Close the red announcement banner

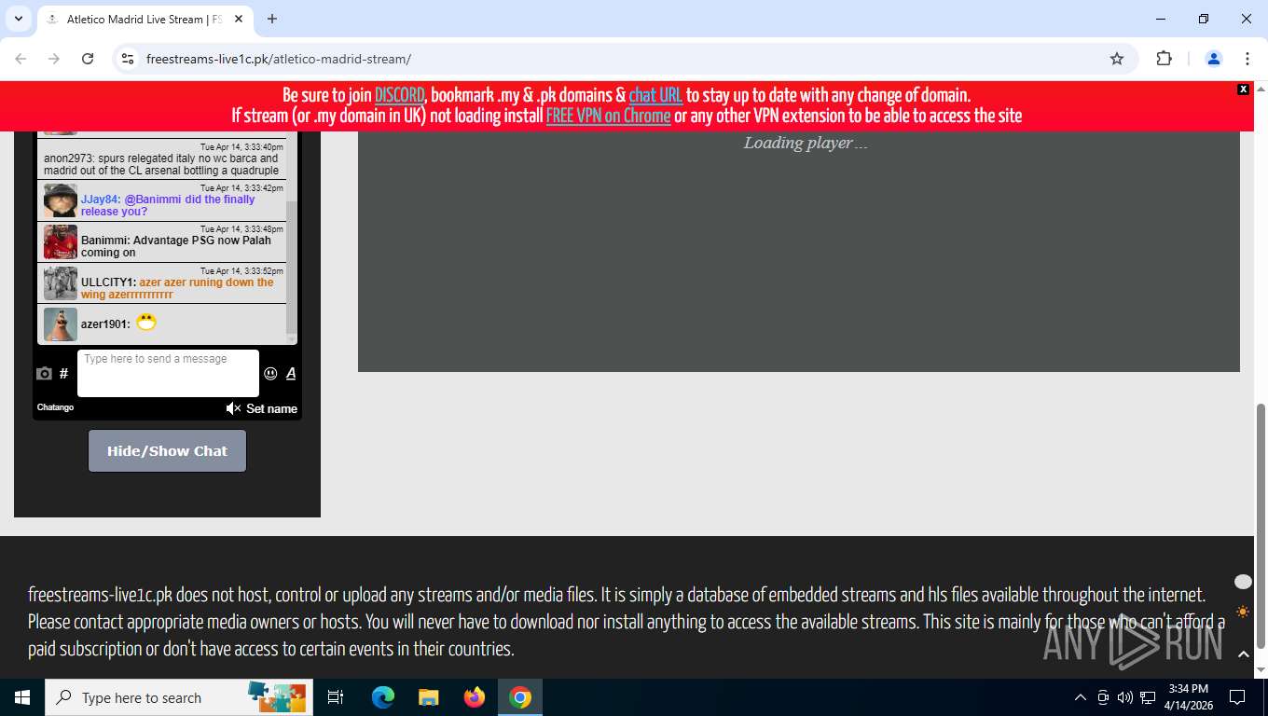pos(1243,89)
